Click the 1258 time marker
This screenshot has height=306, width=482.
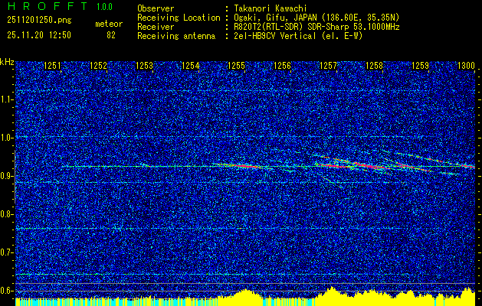pyautogui.click(x=374, y=65)
